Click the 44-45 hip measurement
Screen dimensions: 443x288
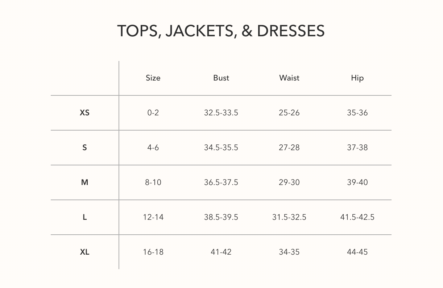(357, 252)
